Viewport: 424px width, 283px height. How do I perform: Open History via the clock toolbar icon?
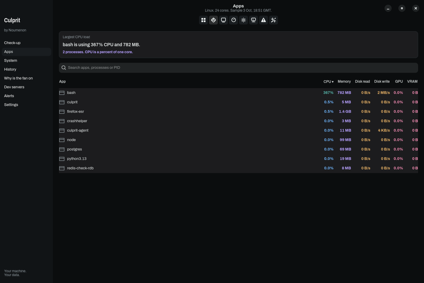(x=233, y=20)
